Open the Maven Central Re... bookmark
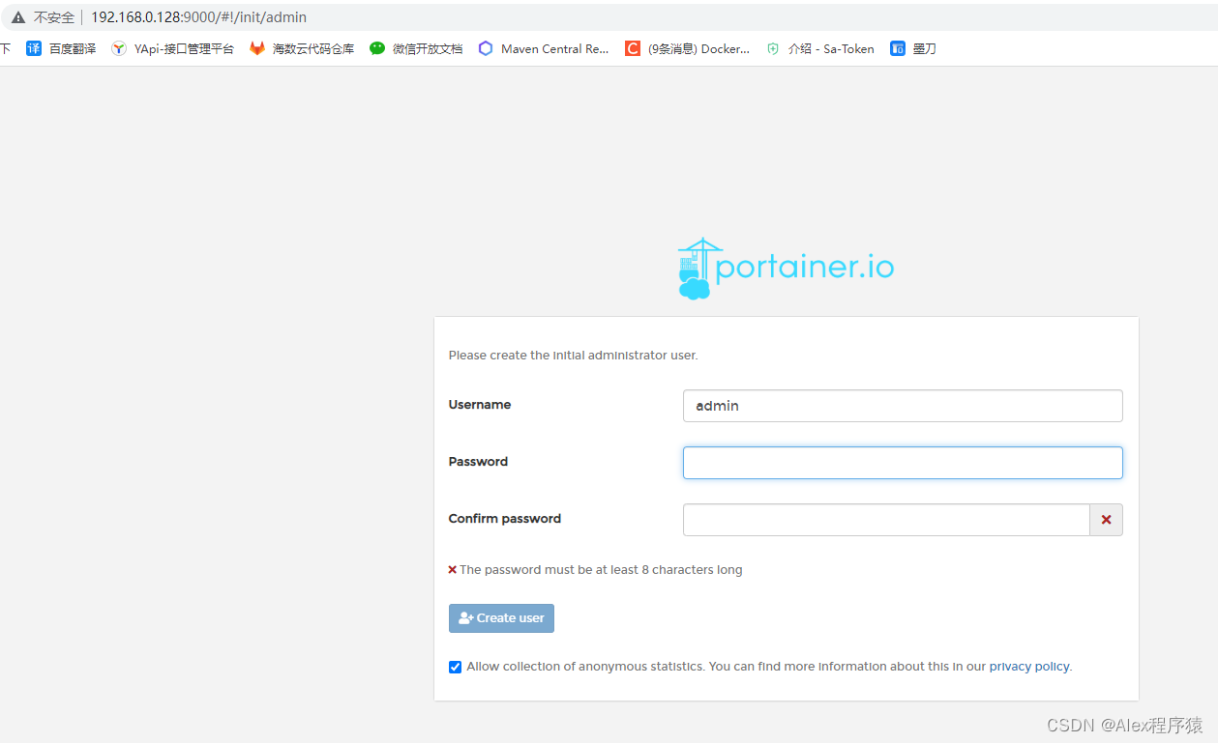 (544, 48)
